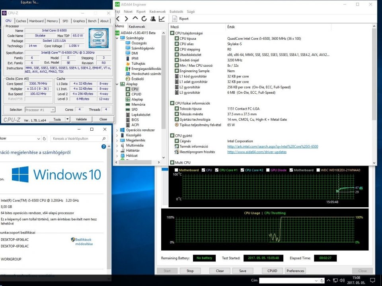Select Túlhajtás tree item
382x286 pixels.
coord(138,64)
